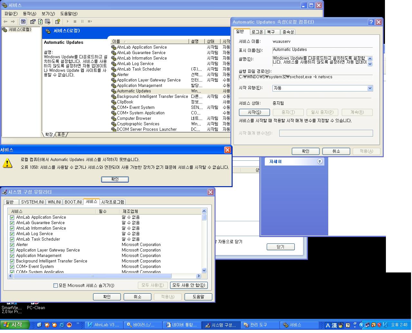Uncheck AhnLab Application Service in System Configuration
This screenshot has width=412, height=333.
[x=12, y=217]
